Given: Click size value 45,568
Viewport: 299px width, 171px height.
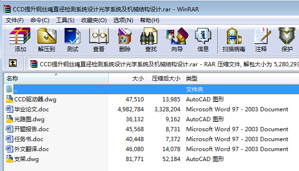Looking at the screenshot, I should [135, 129].
